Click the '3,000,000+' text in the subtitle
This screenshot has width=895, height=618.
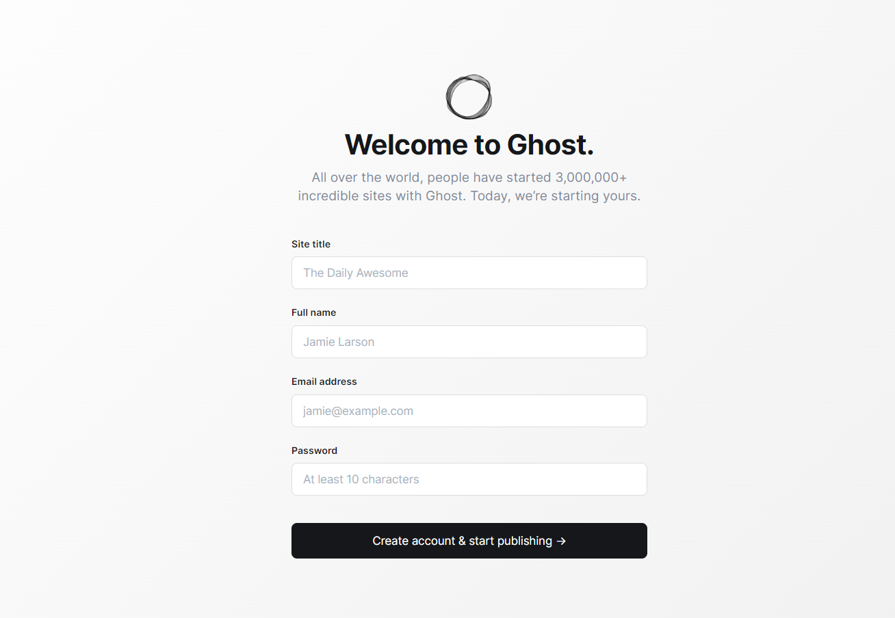pyautogui.click(x=591, y=178)
